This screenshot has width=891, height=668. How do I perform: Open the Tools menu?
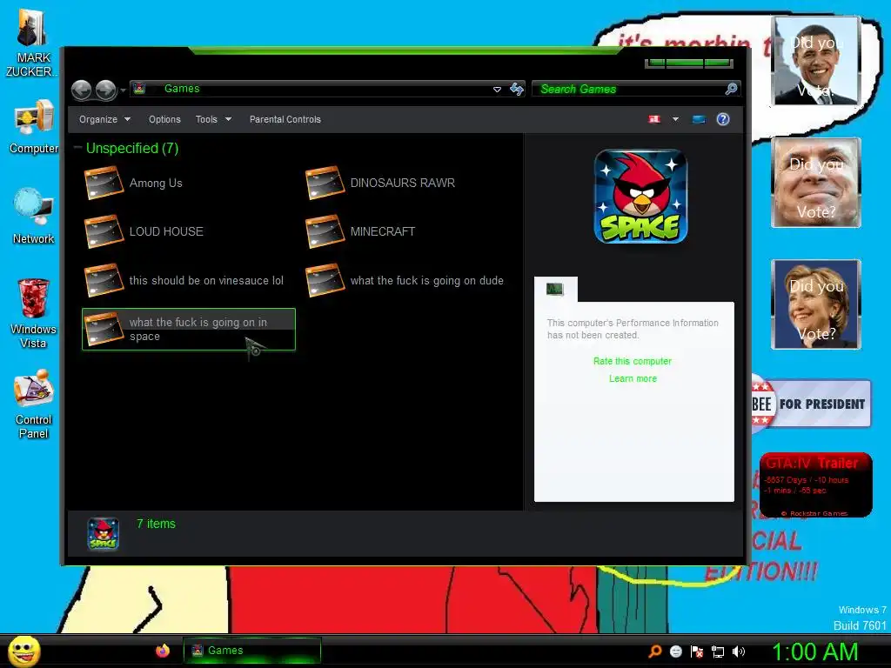click(x=214, y=119)
